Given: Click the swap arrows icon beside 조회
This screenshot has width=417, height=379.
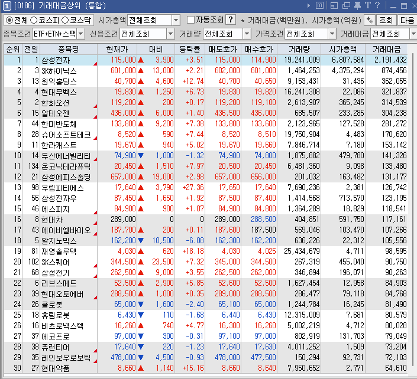Looking at the screenshot, I should [370, 20].
